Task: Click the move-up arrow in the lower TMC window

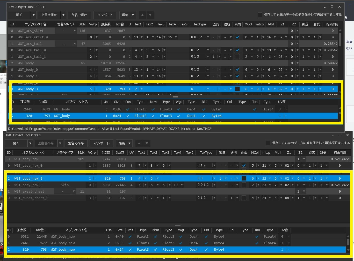Action: [x=139, y=143]
